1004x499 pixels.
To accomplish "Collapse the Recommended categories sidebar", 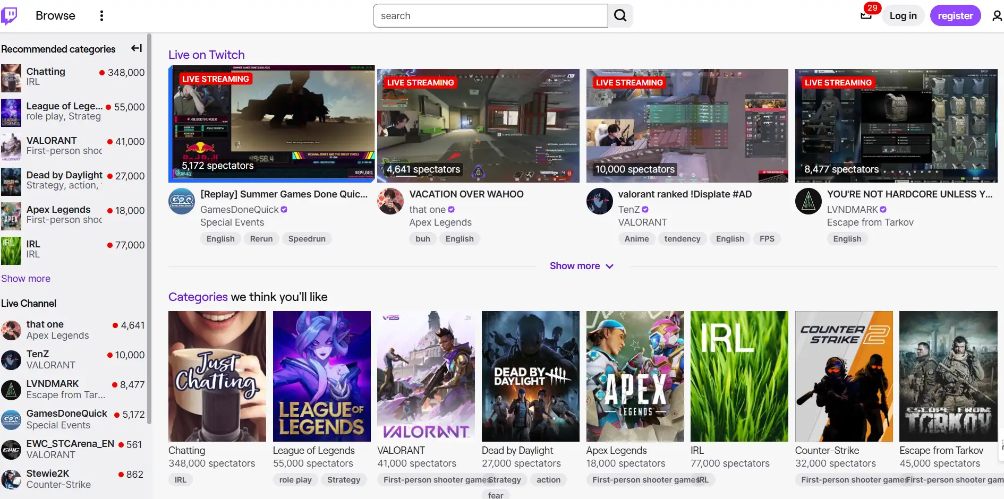I will pyautogui.click(x=137, y=48).
